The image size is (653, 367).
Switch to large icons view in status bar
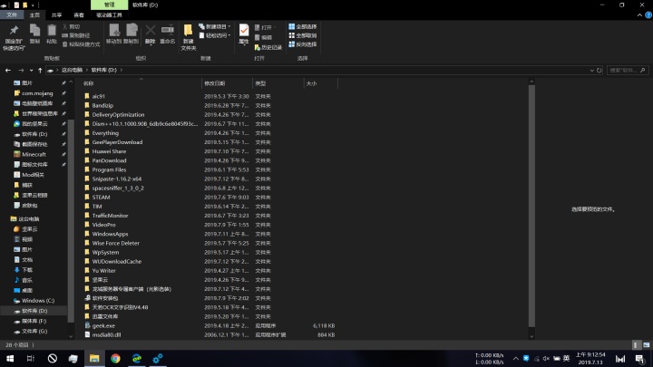647,345
